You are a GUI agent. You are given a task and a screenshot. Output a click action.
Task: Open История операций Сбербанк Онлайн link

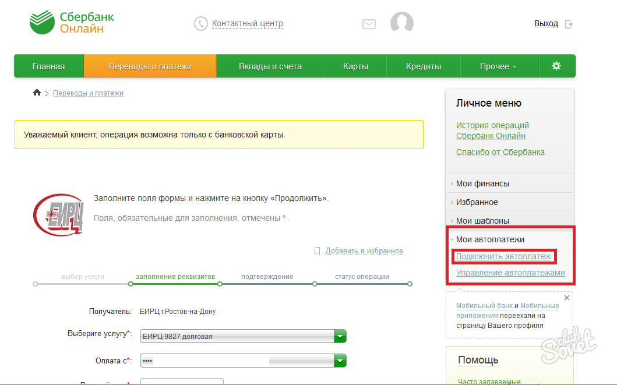pyautogui.click(x=492, y=130)
